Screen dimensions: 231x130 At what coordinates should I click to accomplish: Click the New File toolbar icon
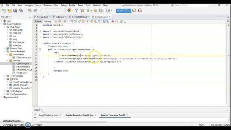(x=4, y=10)
